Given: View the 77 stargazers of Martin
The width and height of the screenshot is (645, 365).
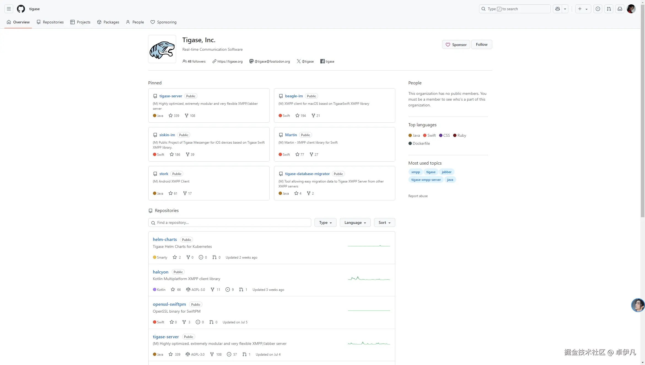Looking at the screenshot, I should pos(300,154).
